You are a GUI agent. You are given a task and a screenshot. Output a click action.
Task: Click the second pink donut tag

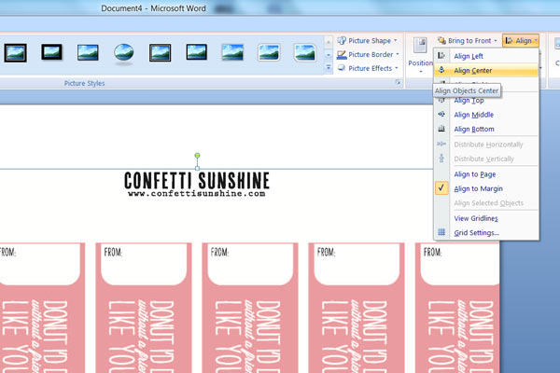coord(144,308)
